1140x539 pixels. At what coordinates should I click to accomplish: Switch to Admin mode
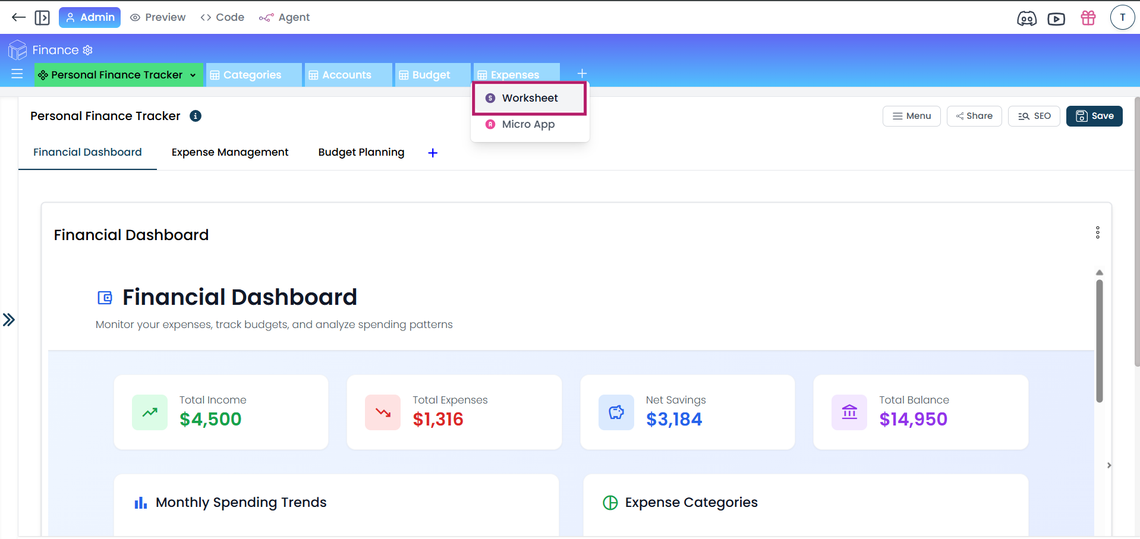[90, 17]
